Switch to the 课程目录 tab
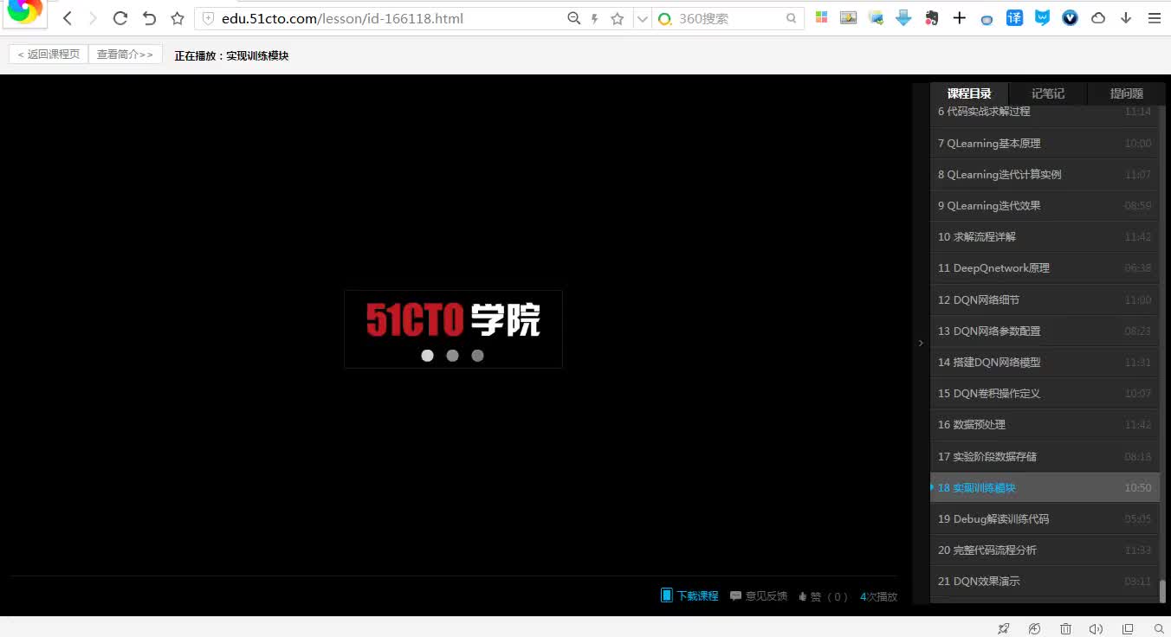 (x=969, y=93)
